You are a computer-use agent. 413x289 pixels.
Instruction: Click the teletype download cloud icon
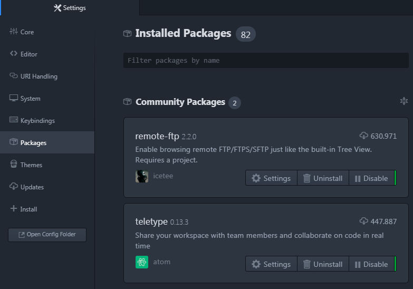(364, 221)
